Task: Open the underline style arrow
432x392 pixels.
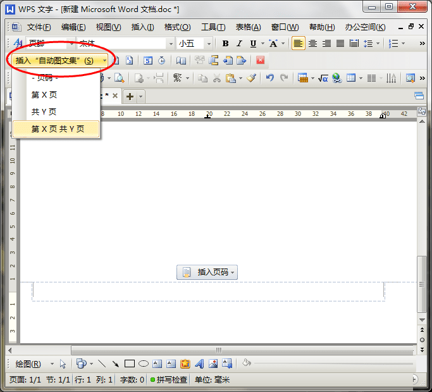Action: point(262,43)
